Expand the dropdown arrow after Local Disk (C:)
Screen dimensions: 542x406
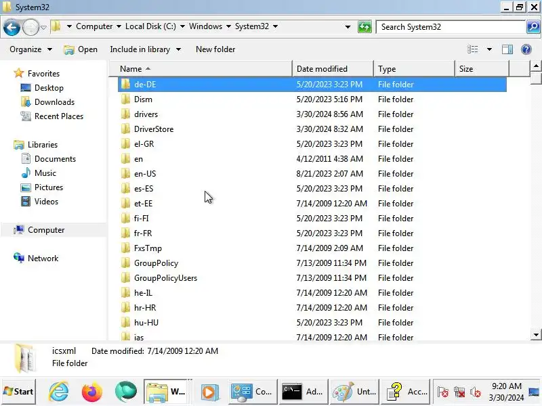(x=182, y=26)
